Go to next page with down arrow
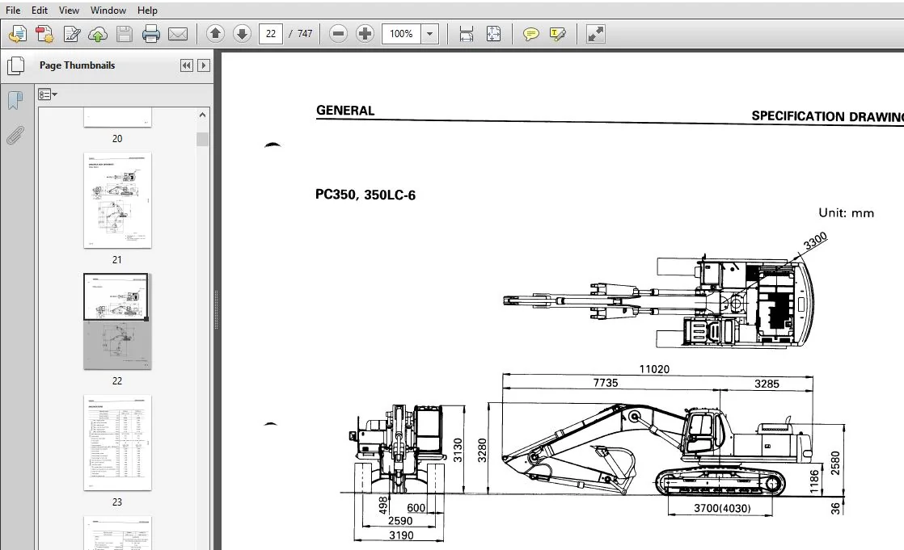This screenshot has height=550, width=904. pyautogui.click(x=242, y=34)
